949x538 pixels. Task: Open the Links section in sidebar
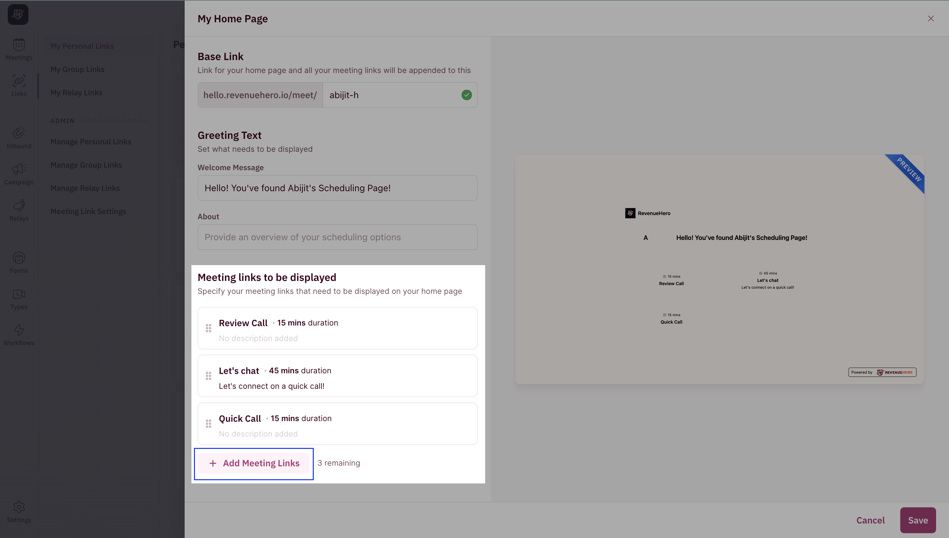[x=19, y=86]
